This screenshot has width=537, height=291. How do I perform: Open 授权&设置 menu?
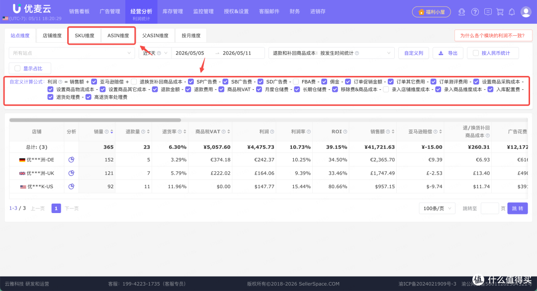(x=236, y=11)
